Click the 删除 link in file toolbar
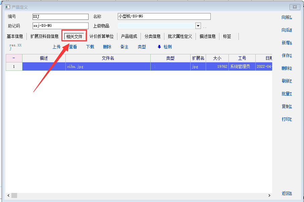The width and height of the screenshot is (304, 202). click(x=107, y=47)
